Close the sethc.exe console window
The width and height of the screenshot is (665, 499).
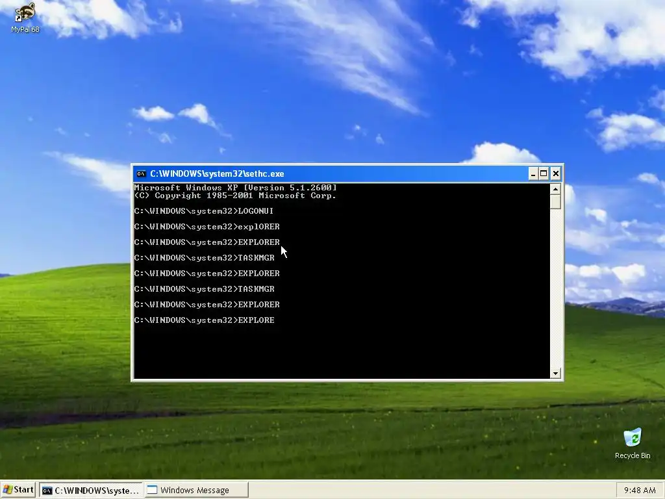556,173
